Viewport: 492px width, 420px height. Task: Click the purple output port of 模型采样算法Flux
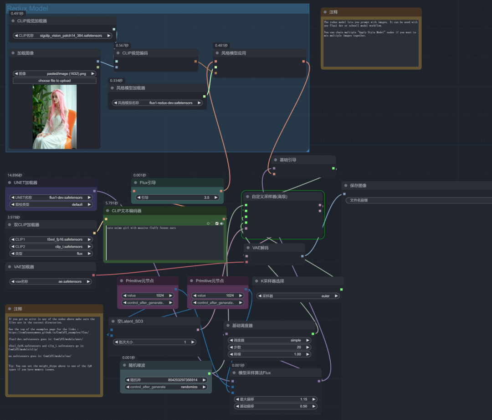coord(319,381)
